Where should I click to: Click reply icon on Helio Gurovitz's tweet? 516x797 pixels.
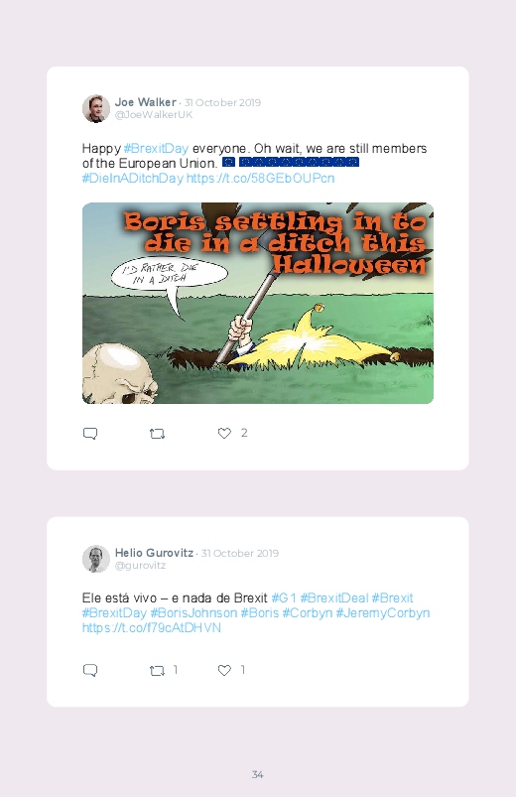point(90,670)
